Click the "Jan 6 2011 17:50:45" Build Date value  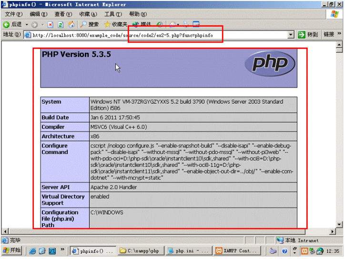[115, 118]
